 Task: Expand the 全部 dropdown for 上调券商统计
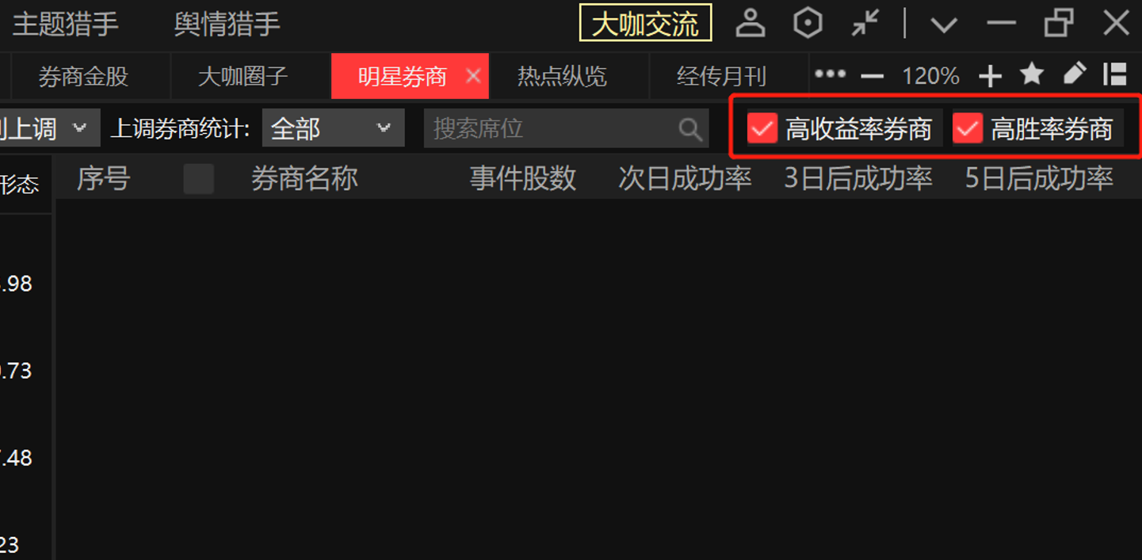pyautogui.click(x=333, y=128)
